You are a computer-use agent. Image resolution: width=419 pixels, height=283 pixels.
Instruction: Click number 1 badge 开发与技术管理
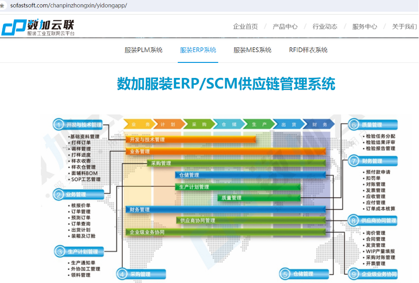(x=78, y=124)
